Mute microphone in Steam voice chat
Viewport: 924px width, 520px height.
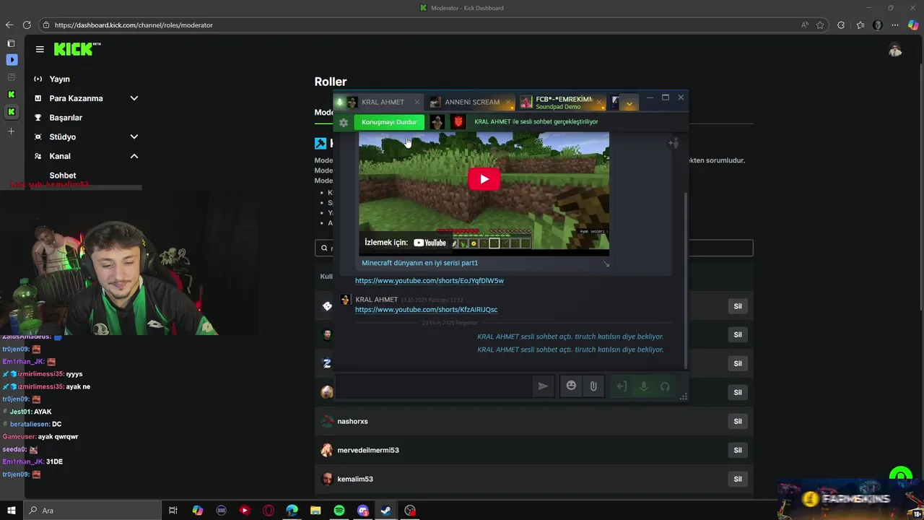[644, 386]
